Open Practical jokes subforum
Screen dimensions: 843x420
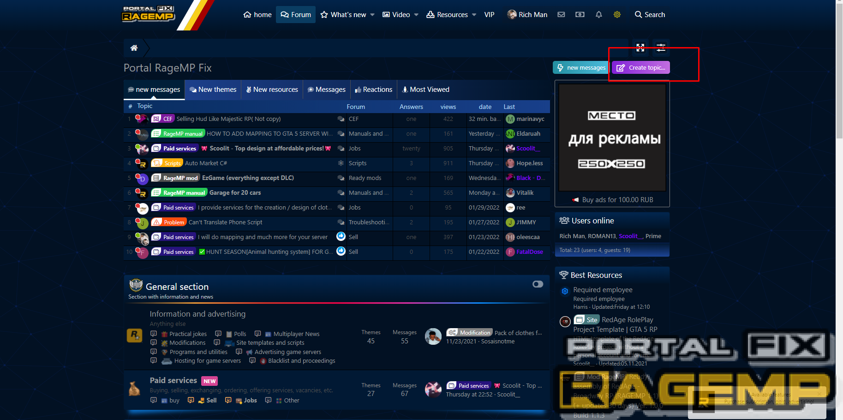188,334
